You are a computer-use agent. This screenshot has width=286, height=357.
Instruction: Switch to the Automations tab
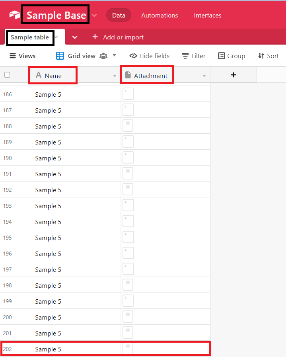[160, 15]
